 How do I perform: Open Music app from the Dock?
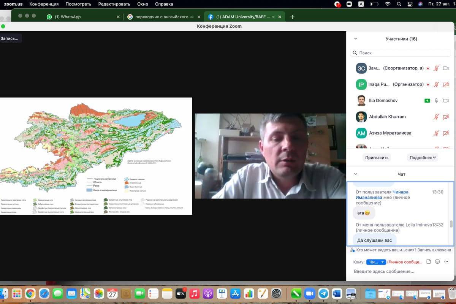coord(194,293)
